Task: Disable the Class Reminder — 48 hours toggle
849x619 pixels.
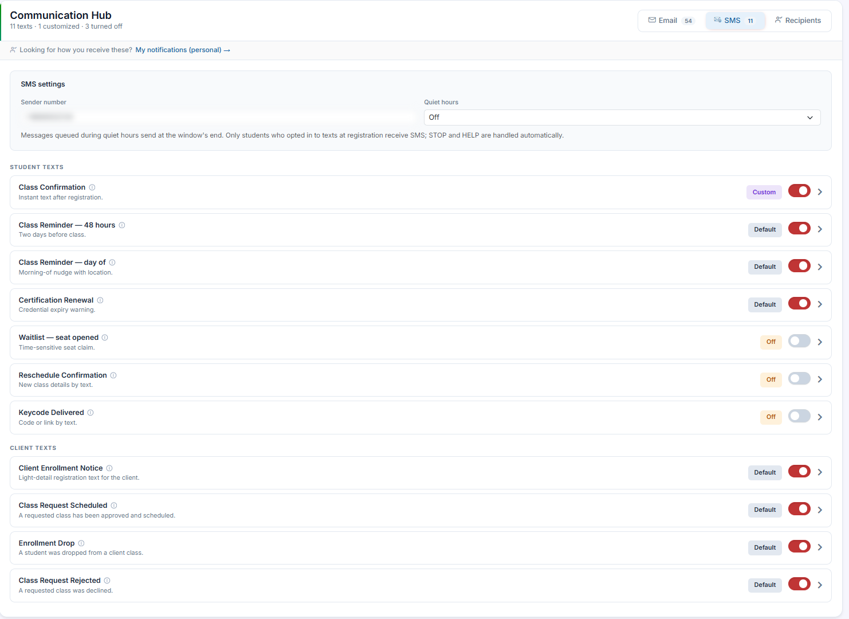Action: [x=799, y=229]
